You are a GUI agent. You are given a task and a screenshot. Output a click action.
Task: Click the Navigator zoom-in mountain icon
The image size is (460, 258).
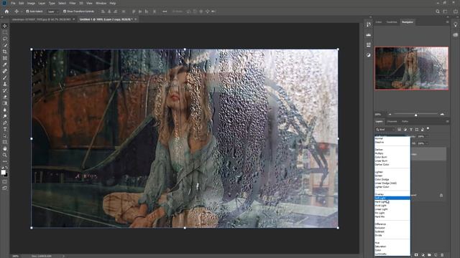click(x=442, y=115)
